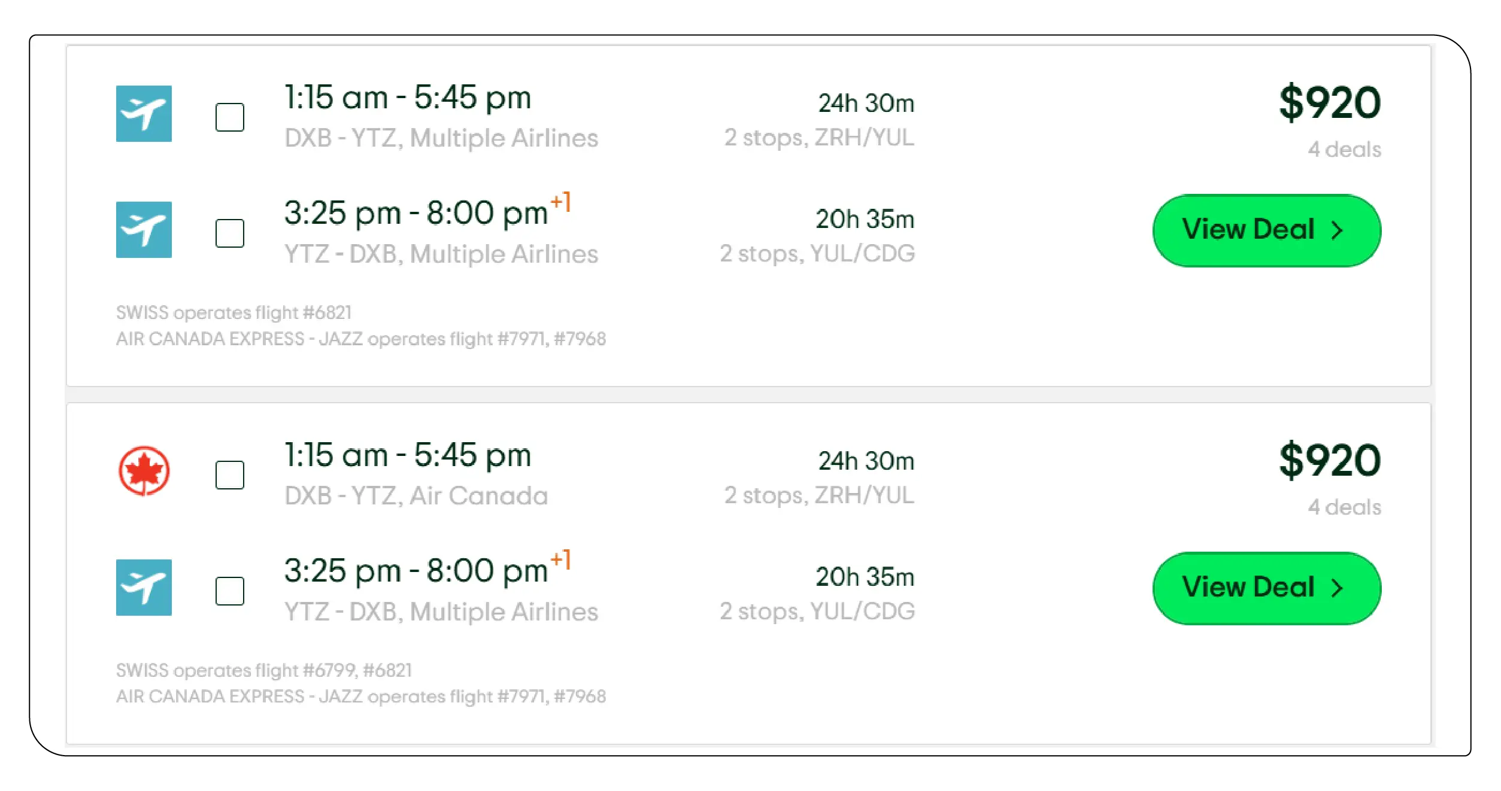Click the Air Canada maple leaf logo
Screen dimensions: 1501x791
[x=144, y=471]
